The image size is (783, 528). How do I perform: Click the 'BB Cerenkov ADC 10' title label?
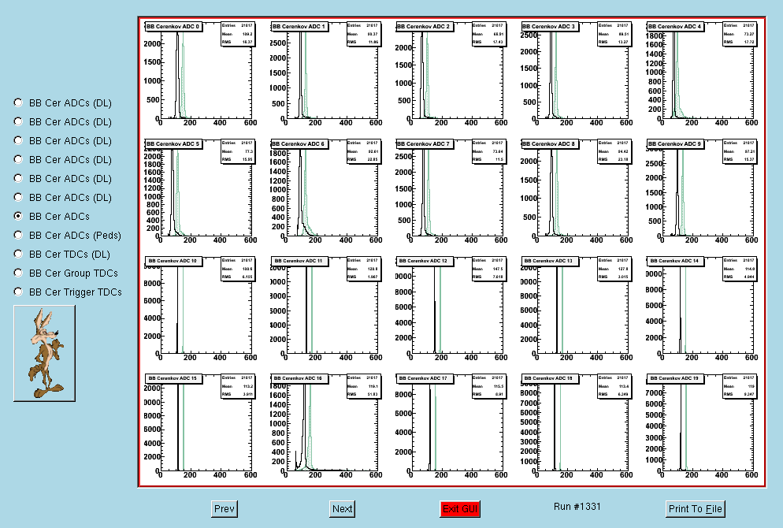(173, 262)
